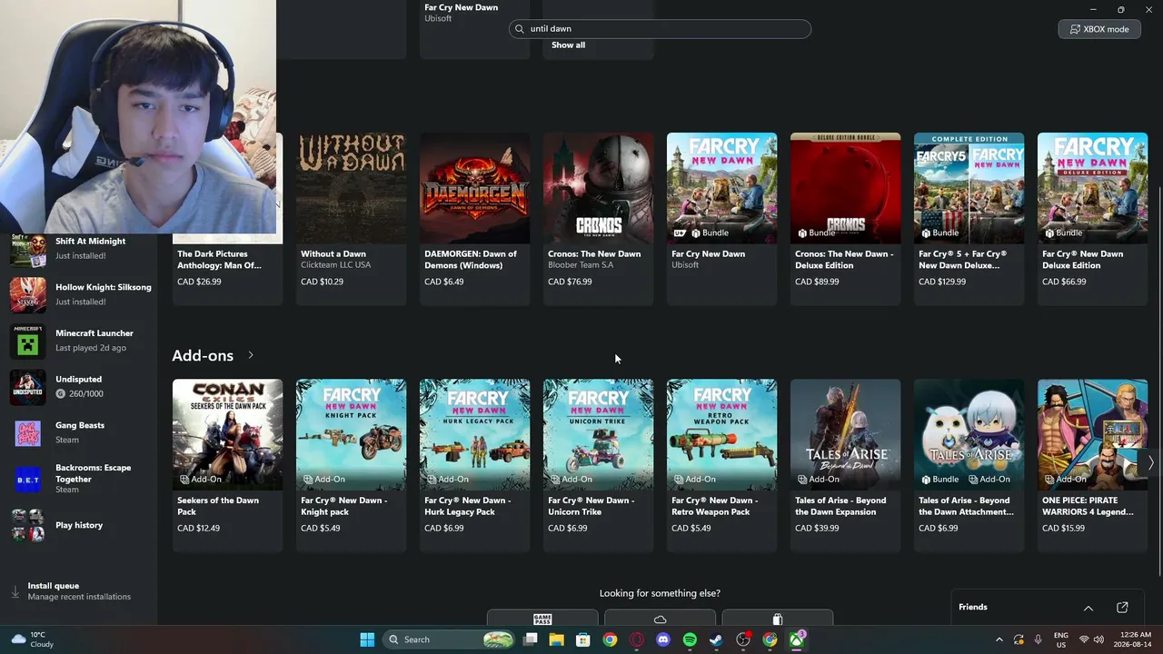Switch to XBOX mode
The image size is (1163, 654).
(x=1099, y=29)
